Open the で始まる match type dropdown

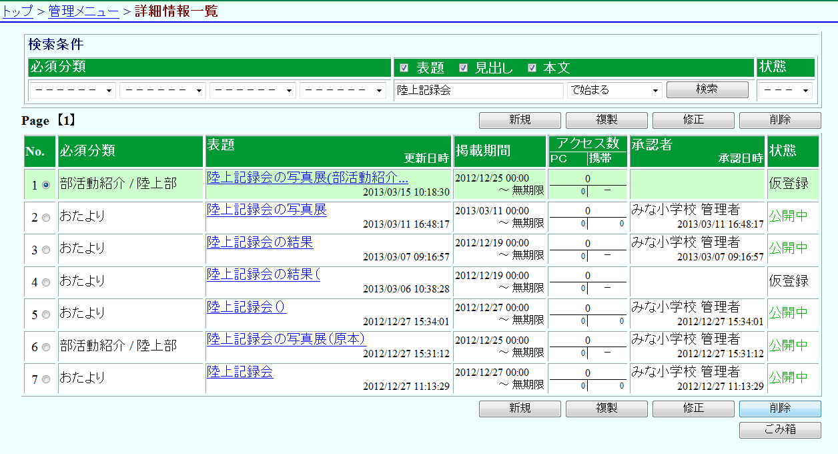coord(614,90)
